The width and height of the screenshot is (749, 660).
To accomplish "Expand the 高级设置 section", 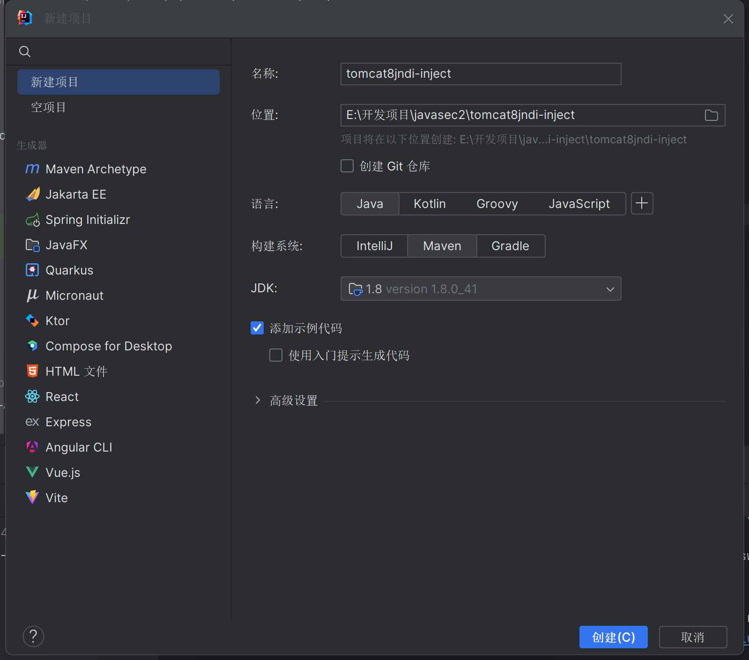I will point(258,400).
